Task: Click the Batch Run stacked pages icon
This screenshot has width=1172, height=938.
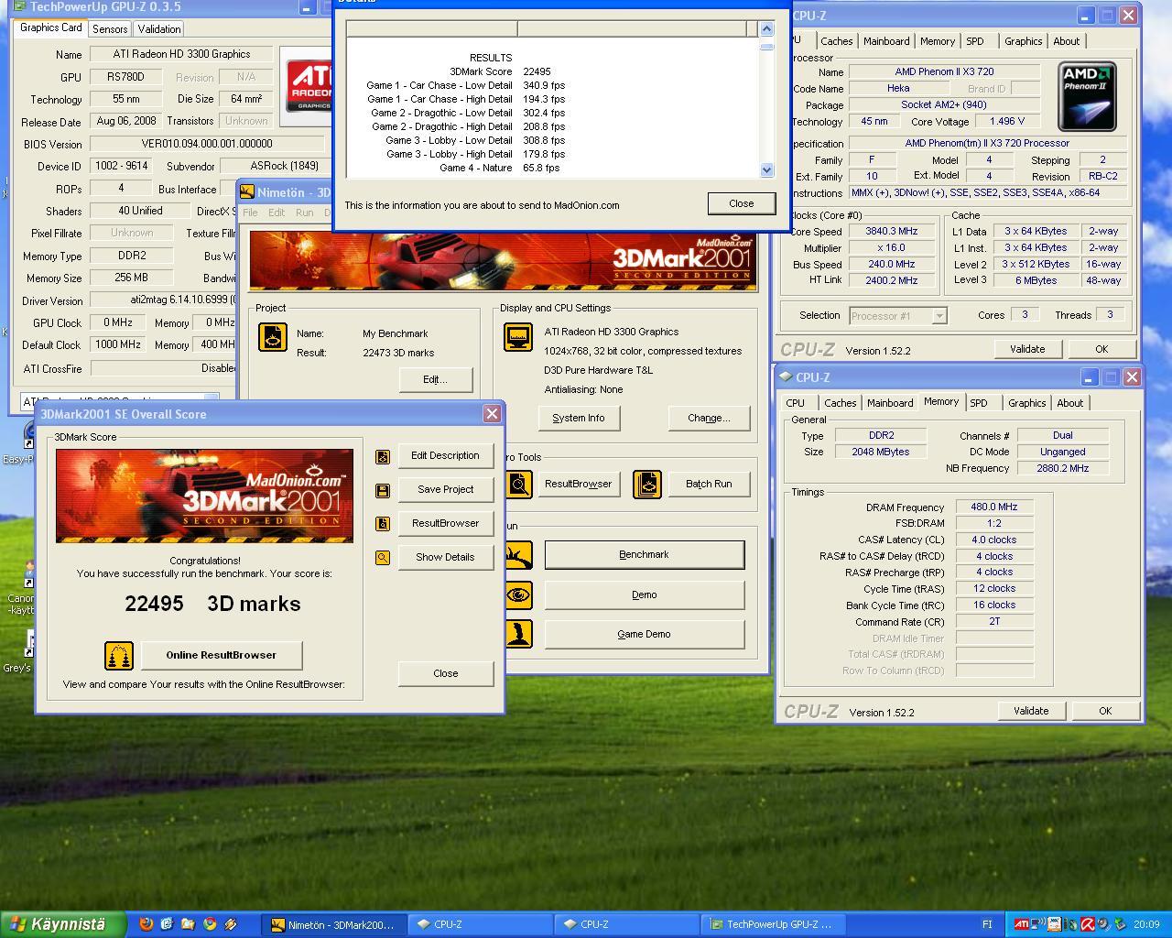Action: click(646, 484)
